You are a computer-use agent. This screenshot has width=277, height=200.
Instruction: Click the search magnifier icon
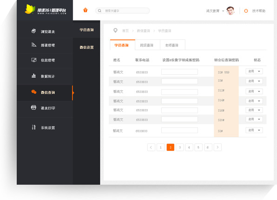coord(99,11)
